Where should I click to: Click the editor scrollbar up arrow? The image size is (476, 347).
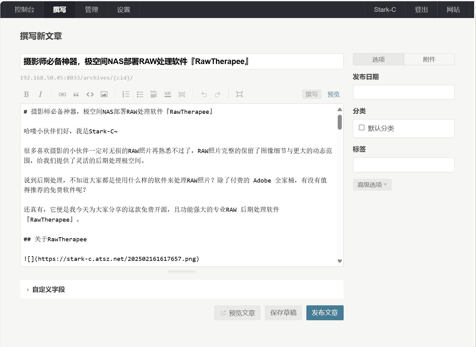[x=340, y=109]
